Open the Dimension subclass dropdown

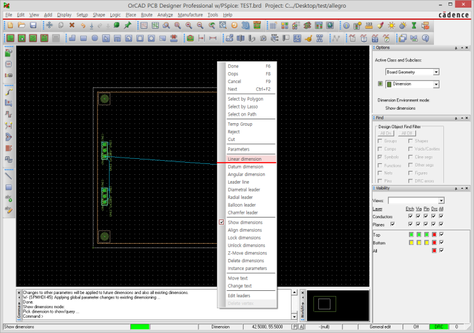436,84
